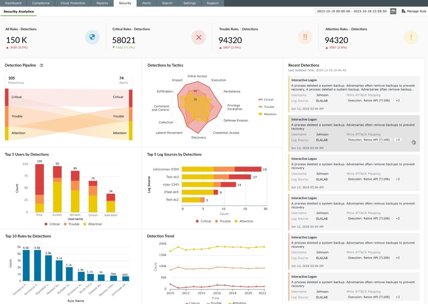Click the 58021 Critical Rules value
The width and height of the screenshot is (428, 304).
click(124, 40)
